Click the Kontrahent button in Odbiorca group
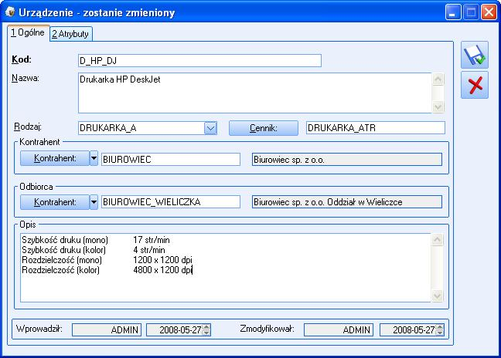This screenshot has width=501, height=358. coord(55,202)
